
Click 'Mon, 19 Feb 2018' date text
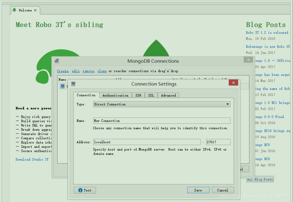(x=260, y=39)
